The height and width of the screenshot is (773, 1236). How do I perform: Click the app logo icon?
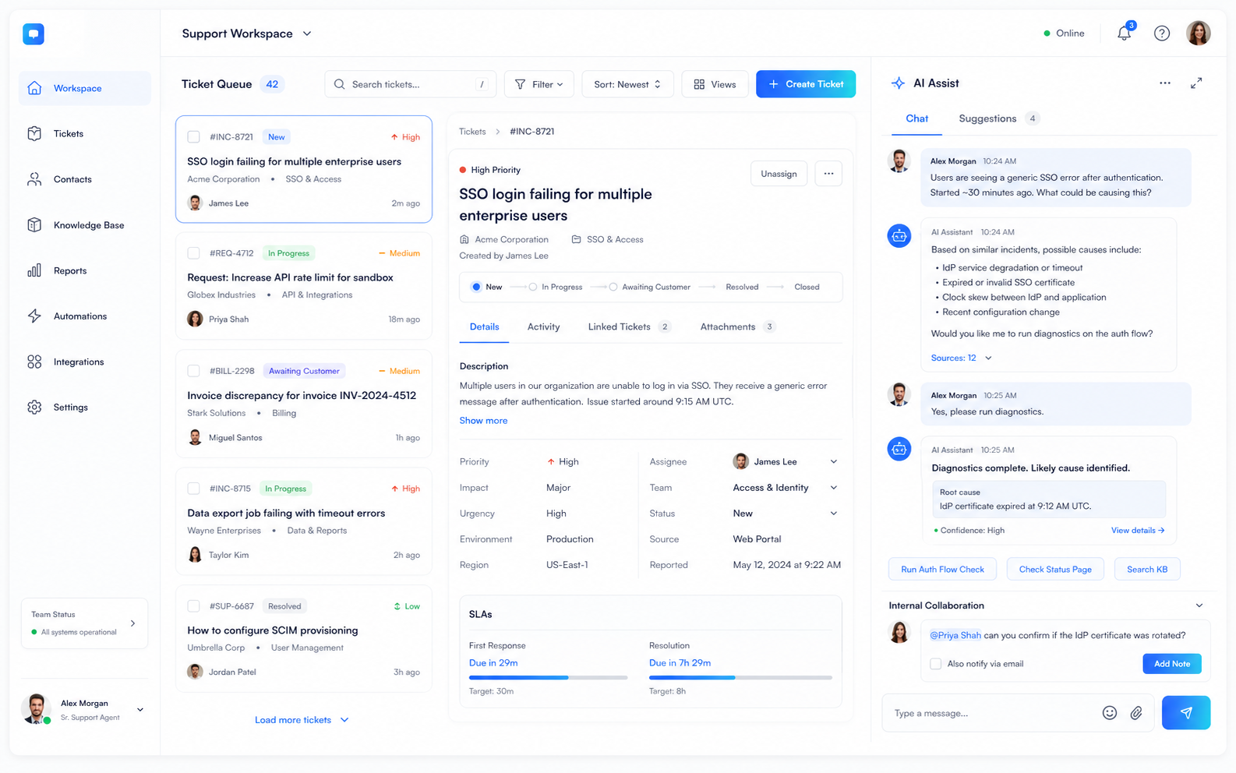click(34, 34)
